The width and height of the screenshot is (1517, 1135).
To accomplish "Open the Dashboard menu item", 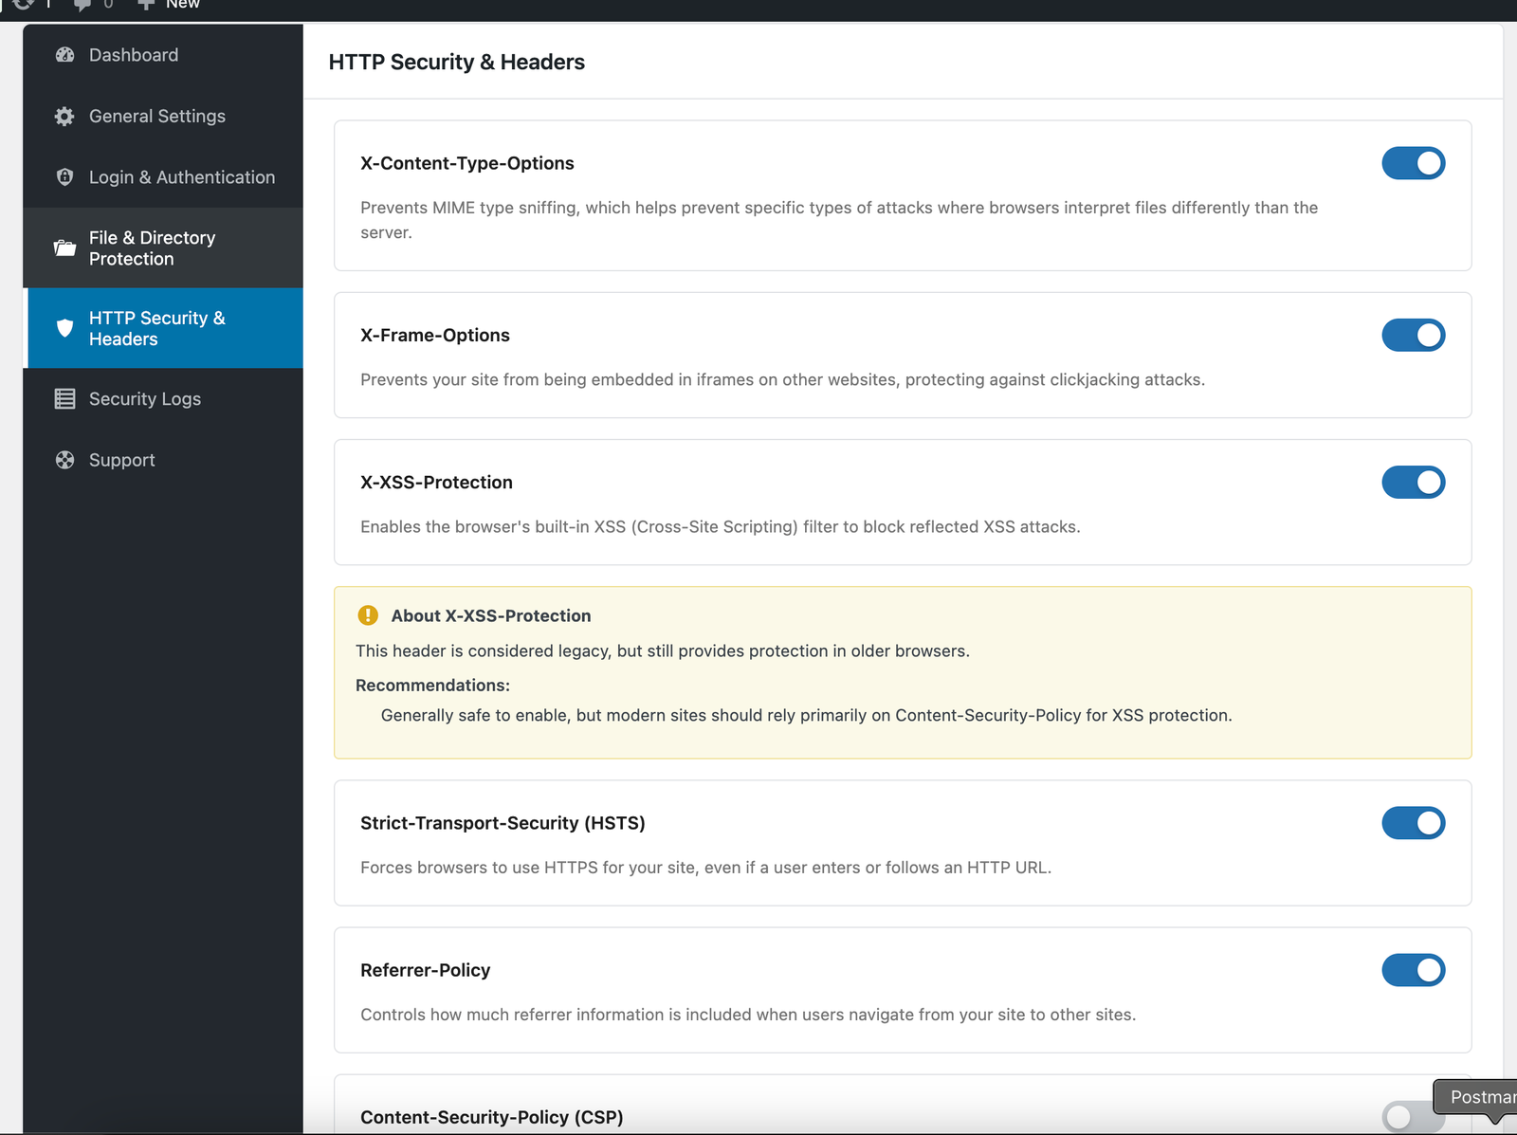I will click(x=163, y=55).
